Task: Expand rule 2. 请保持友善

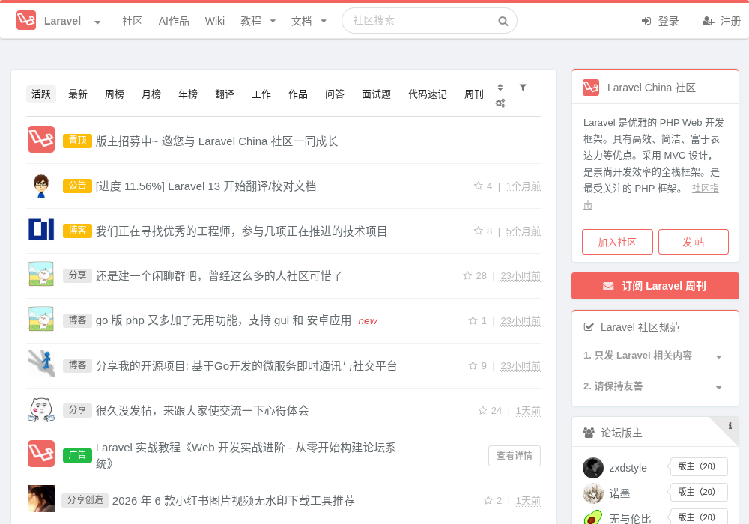Action: click(655, 386)
